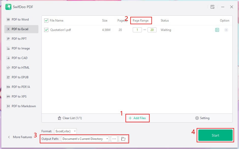Screen dimensions: 239x149
Task: Click Clear List (1/1)
Action: click(x=70, y=118)
